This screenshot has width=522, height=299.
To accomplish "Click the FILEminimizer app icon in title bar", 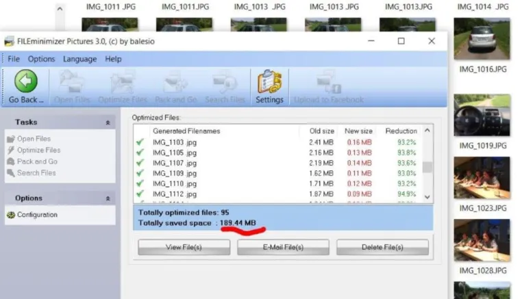I will click(10, 41).
